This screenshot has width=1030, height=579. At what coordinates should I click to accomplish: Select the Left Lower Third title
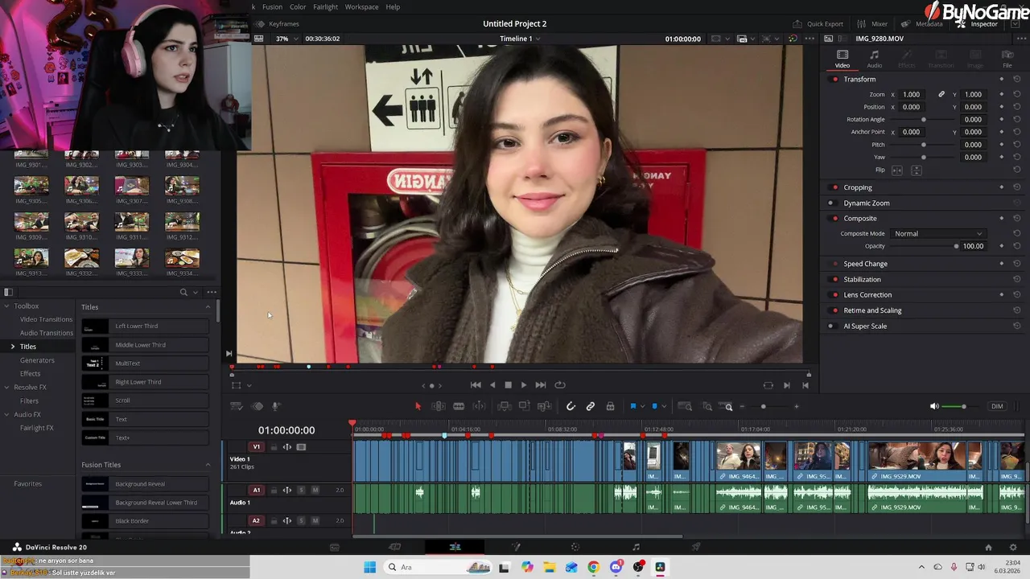coord(145,326)
